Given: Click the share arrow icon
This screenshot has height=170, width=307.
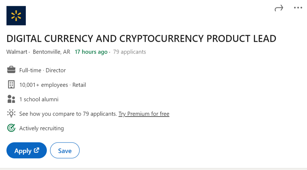Looking at the screenshot, I should coord(279,8).
